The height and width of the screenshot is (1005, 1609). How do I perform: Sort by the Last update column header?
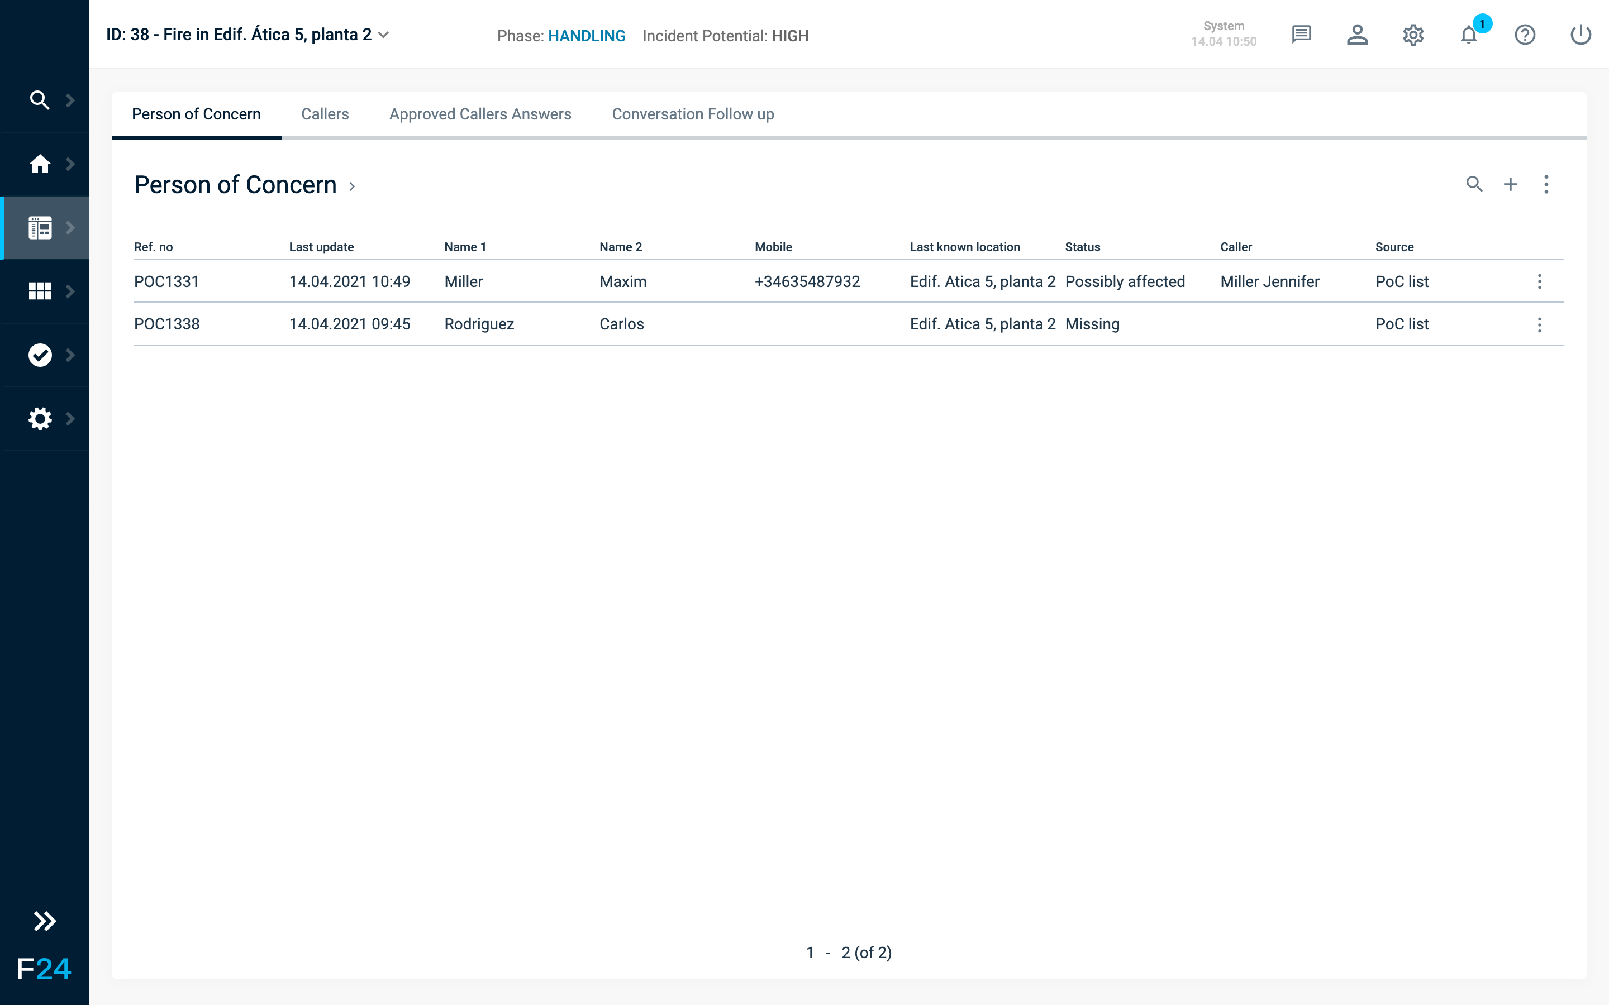(x=321, y=247)
